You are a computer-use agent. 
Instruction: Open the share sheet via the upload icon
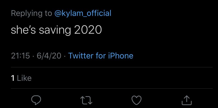coord(187,100)
